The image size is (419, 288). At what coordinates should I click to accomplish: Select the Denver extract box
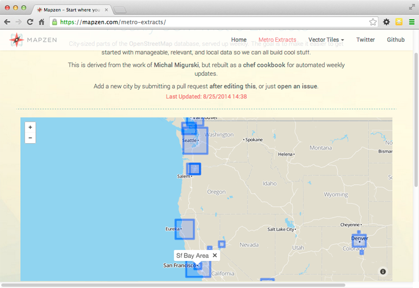359,241
